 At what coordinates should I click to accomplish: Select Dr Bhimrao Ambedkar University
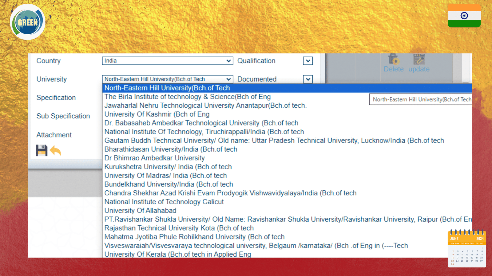(154, 158)
